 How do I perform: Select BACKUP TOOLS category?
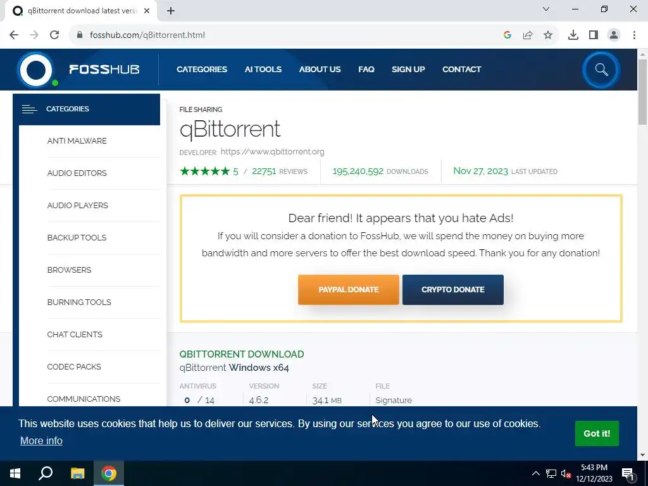pos(77,238)
